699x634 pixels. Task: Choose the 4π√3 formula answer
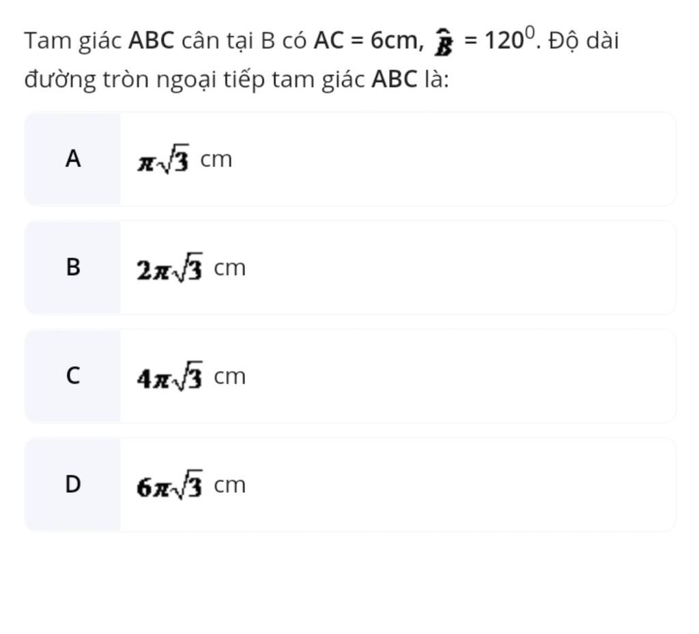pyautogui.click(x=170, y=376)
